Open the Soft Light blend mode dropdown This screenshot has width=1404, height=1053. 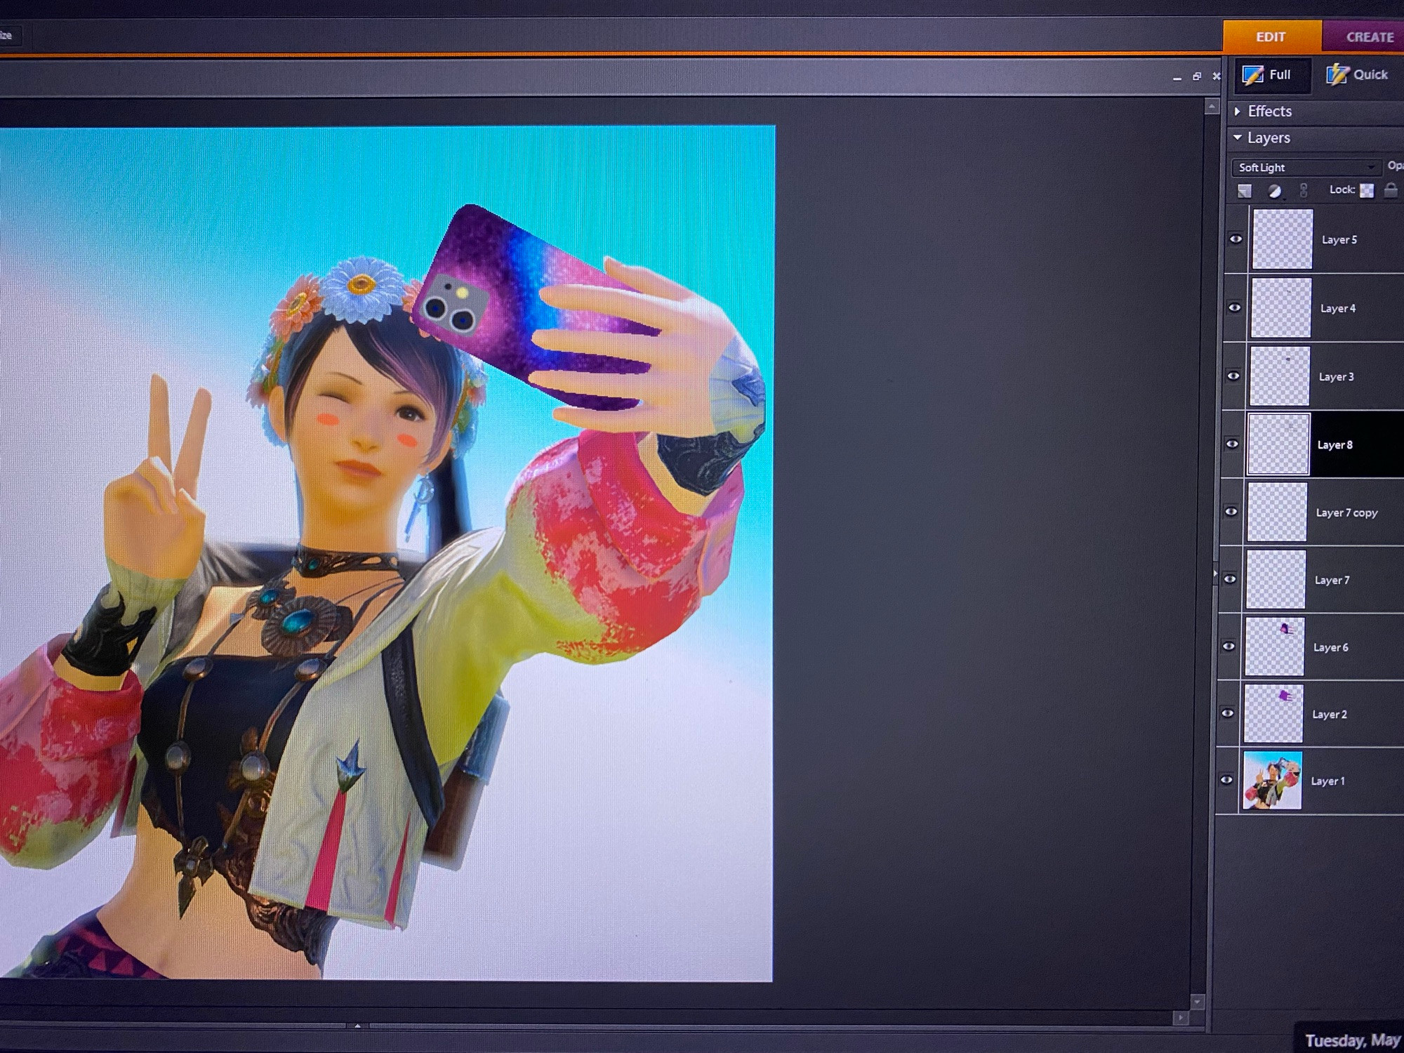click(x=1306, y=167)
